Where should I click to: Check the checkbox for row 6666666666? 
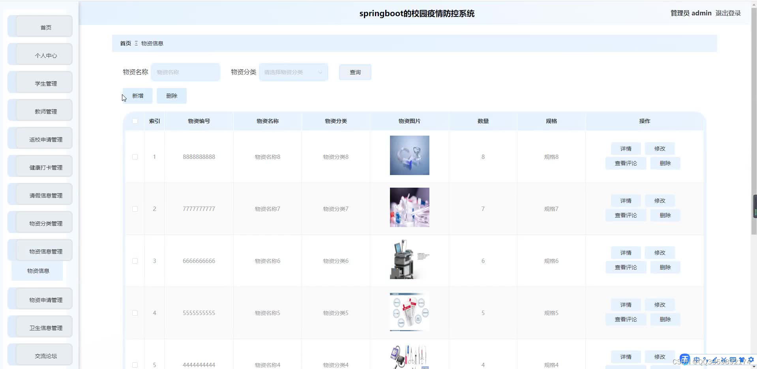(x=135, y=261)
